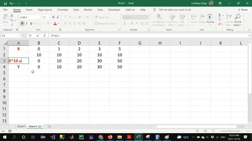The width and height of the screenshot is (252, 141).
Task: Click the AutoSum sigma icon
Action: point(220,15)
